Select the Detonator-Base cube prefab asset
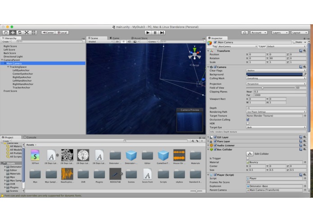This screenshot has width=313, height=222. pos(131,155)
